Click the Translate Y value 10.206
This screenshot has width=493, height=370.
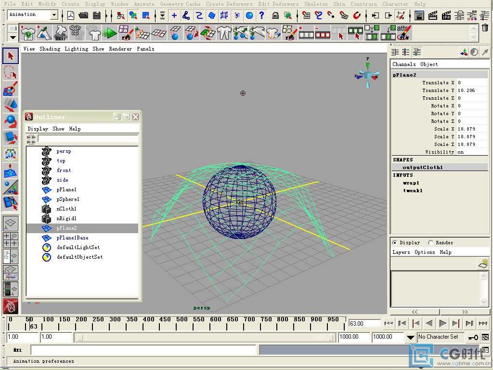pos(471,90)
